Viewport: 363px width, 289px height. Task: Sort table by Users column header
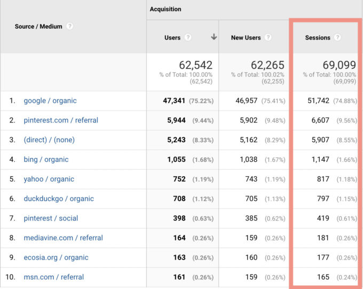click(x=172, y=37)
